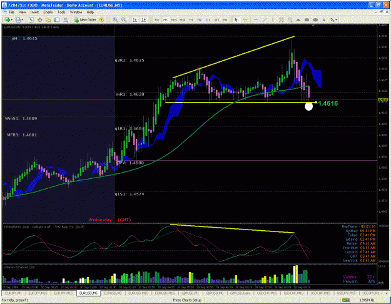
Task: Open the Data Window icon
Action: pyautogui.click(x=39, y=19)
